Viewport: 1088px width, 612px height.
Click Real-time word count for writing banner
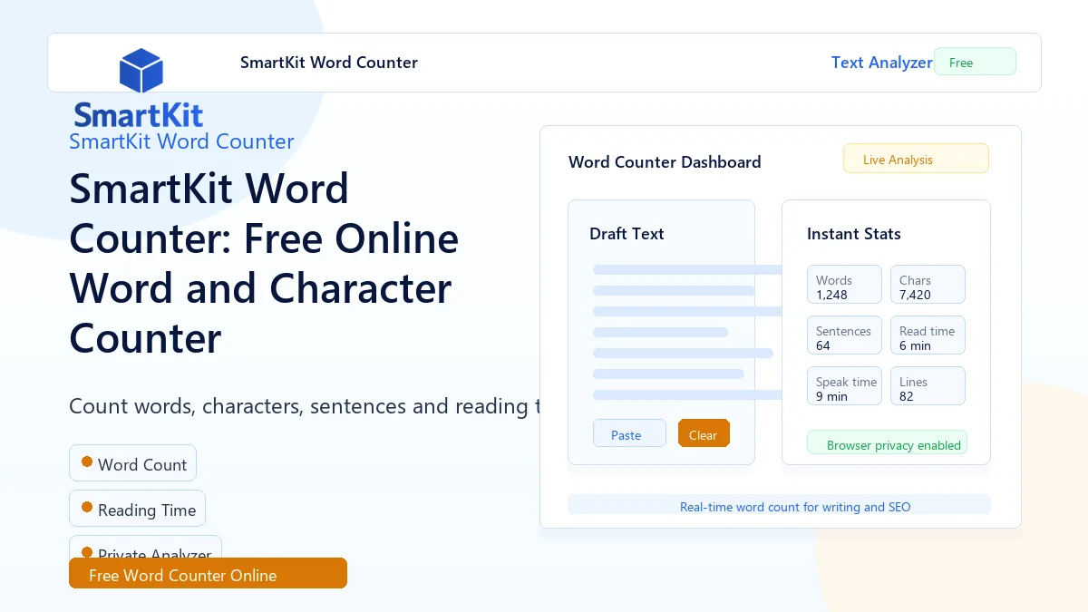tap(779, 505)
